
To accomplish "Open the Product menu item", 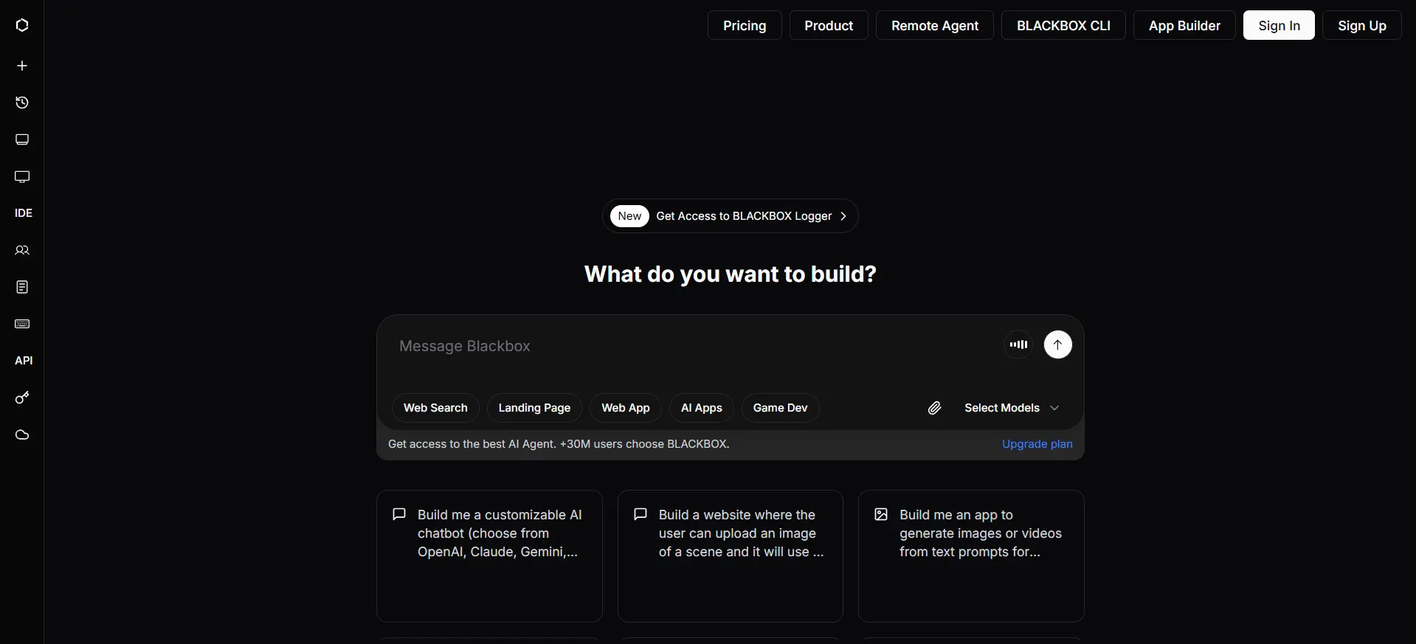I will [x=829, y=26].
